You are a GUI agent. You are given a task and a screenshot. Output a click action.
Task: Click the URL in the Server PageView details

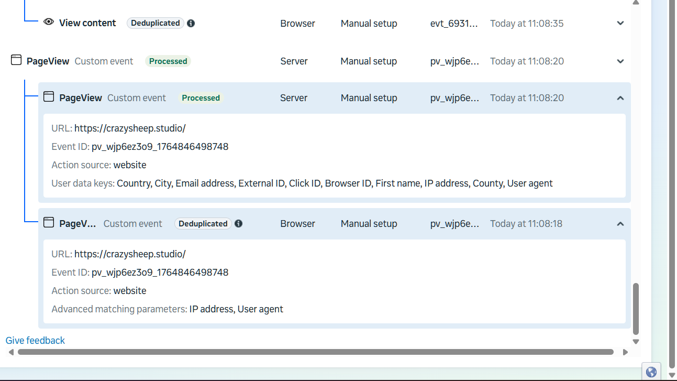(130, 128)
